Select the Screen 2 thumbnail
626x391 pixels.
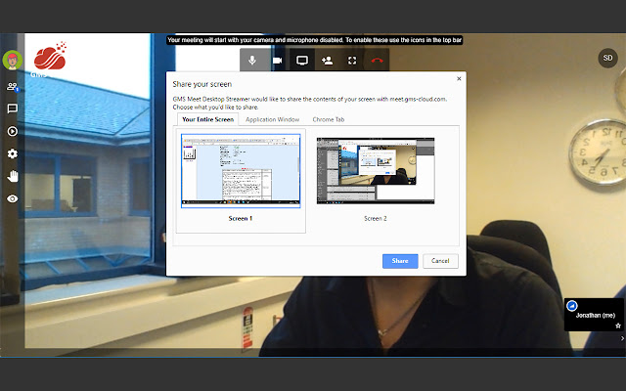pyautogui.click(x=376, y=171)
